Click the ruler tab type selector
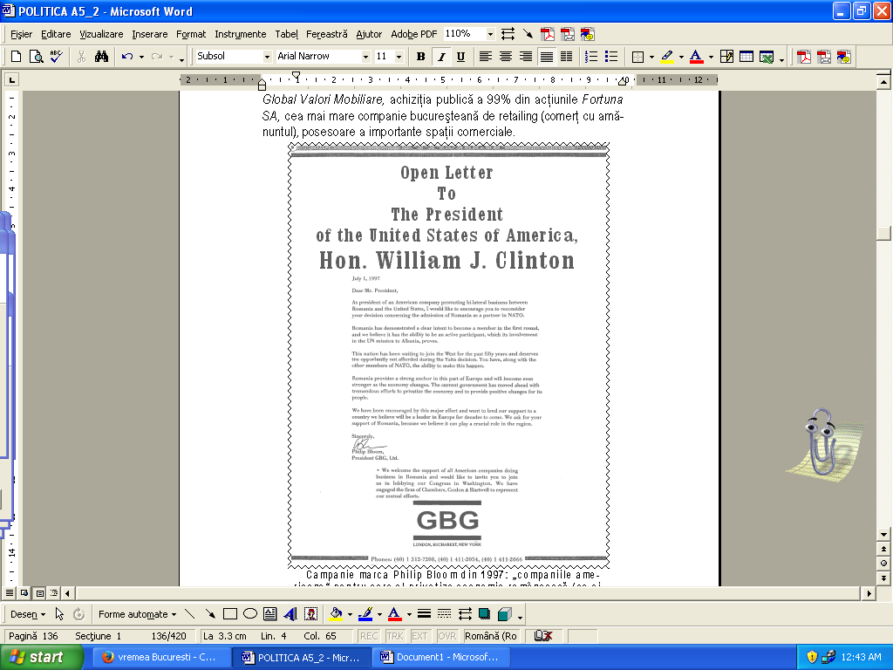Image resolution: width=893 pixels, height=670 pixels. (x=11, y=79)
